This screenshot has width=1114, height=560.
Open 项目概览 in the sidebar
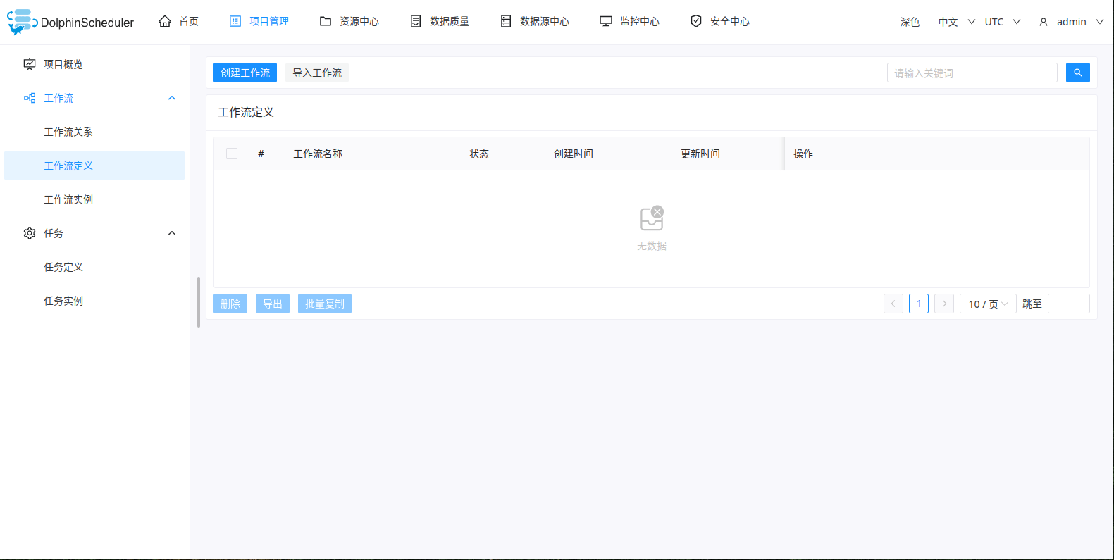point(63,64)
